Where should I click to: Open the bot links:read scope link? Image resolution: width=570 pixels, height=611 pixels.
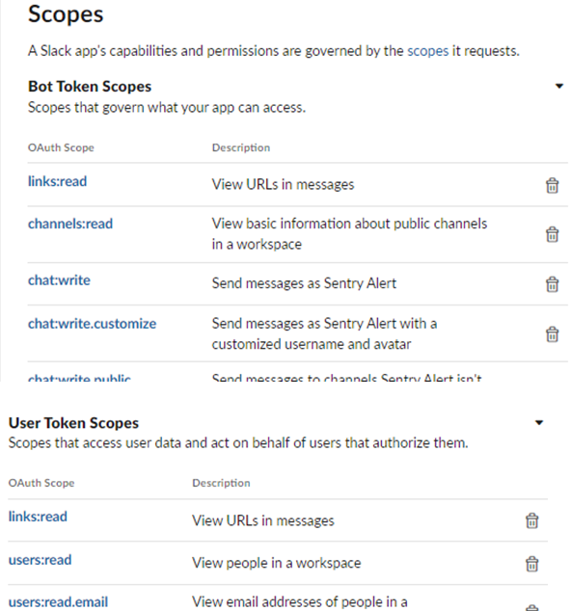coord(57,181)
